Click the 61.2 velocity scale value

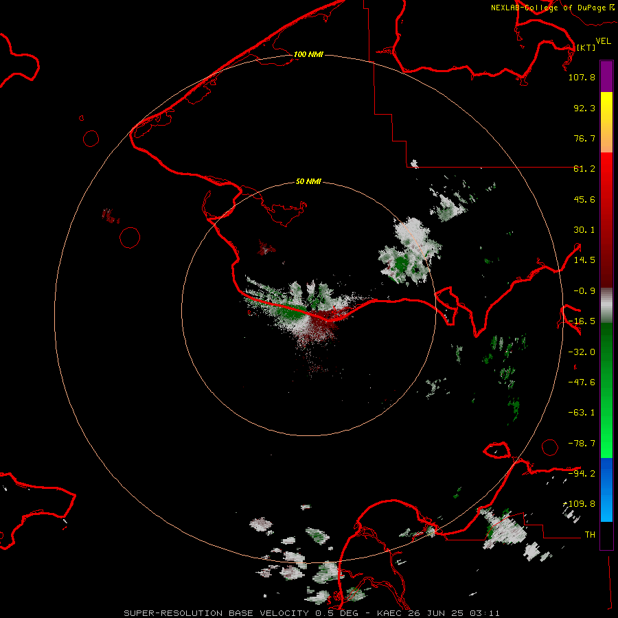(584, 169)
